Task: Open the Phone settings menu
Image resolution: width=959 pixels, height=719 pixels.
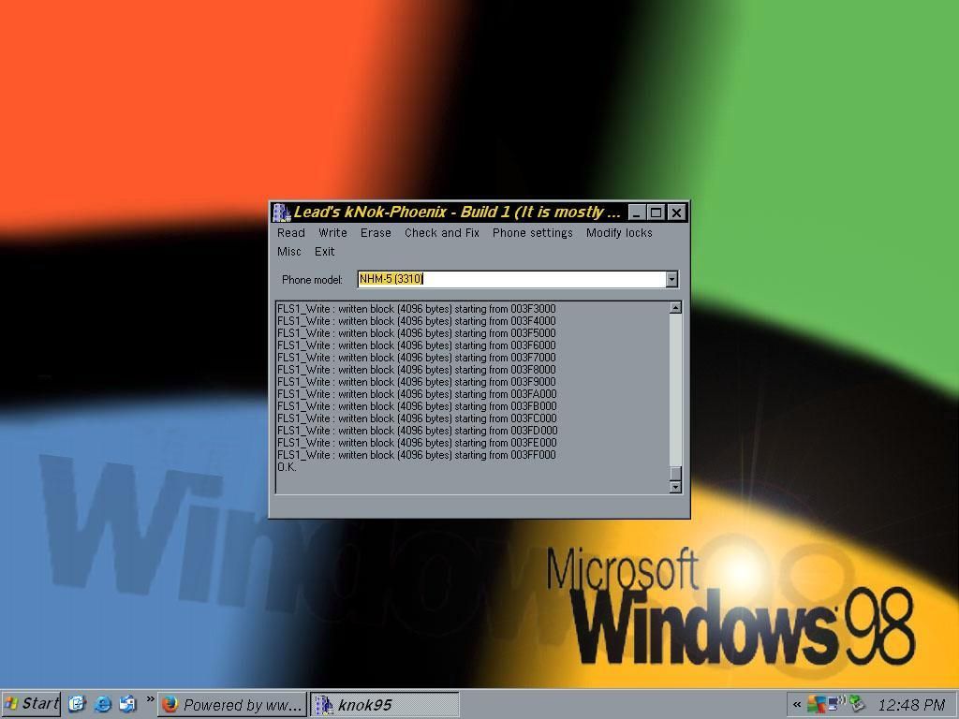Action: (532, 233)
